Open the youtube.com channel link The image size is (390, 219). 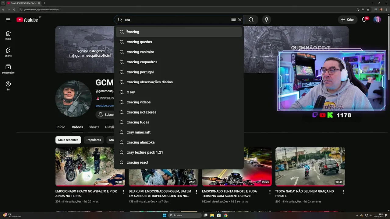[x=105, y=106]
